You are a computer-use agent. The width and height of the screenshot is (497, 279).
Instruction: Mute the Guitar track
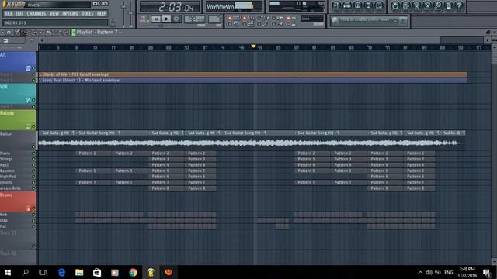(33, 147)
